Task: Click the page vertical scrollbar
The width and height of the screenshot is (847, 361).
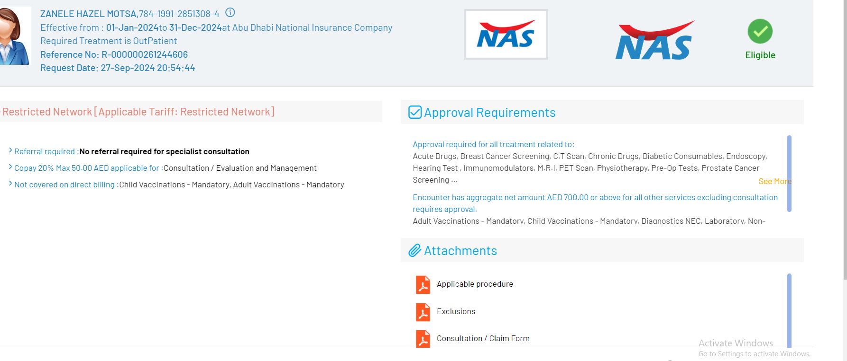Action: pos(844,142)
